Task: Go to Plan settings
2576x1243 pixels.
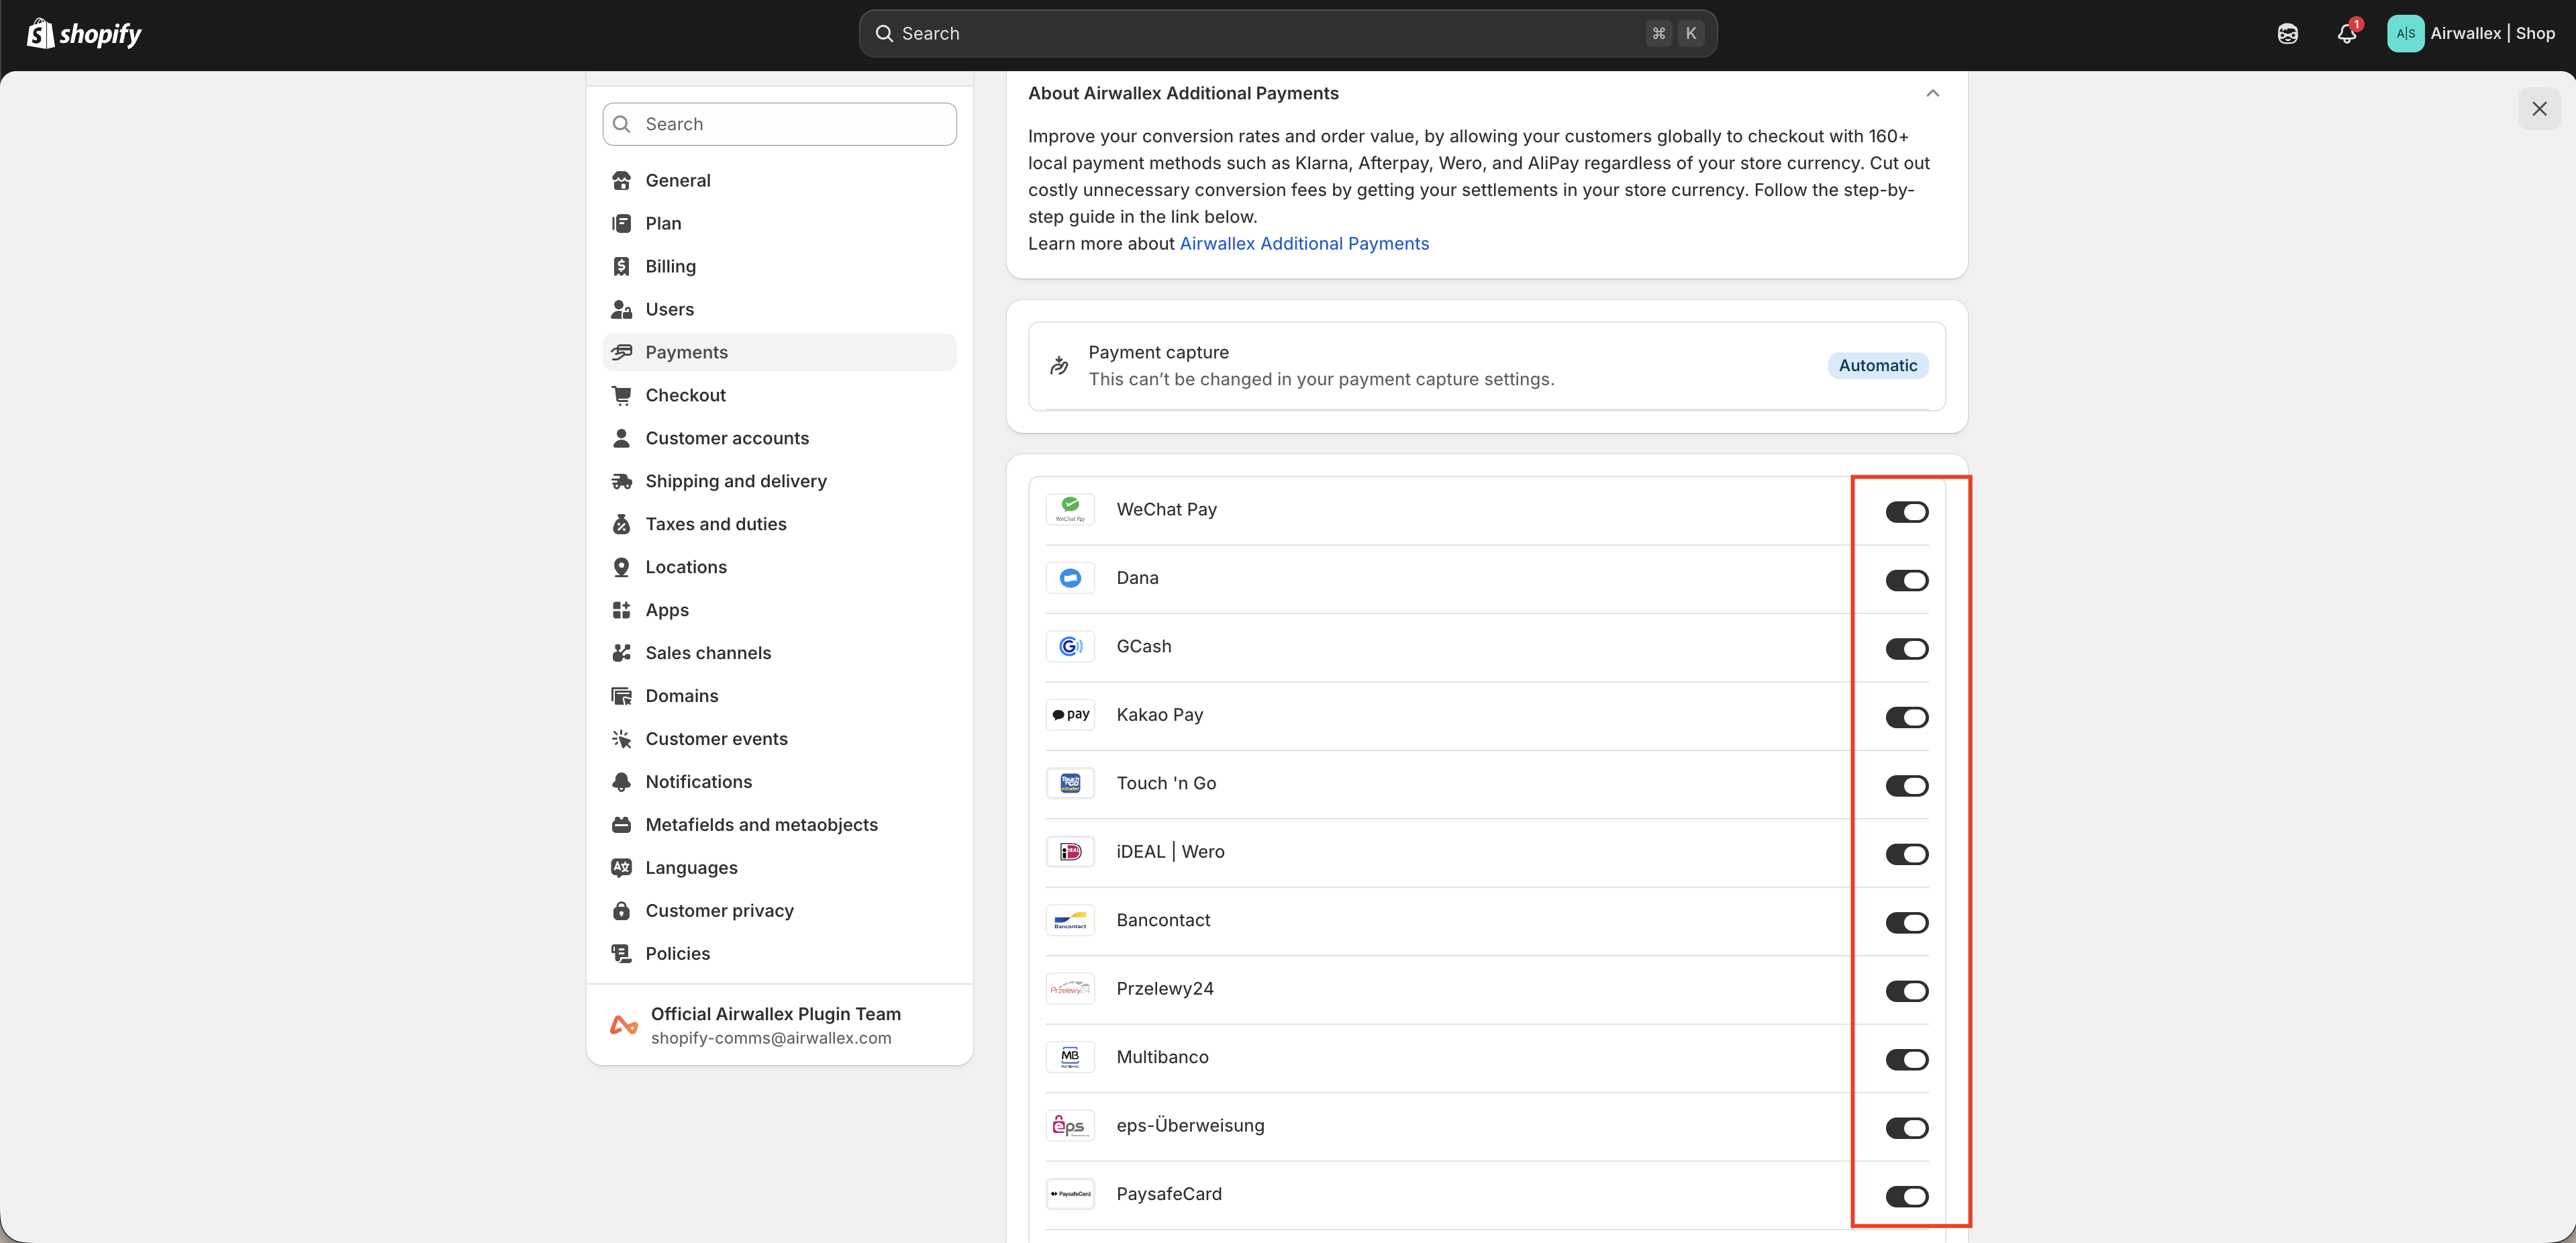Action: [x=779, y=224]
